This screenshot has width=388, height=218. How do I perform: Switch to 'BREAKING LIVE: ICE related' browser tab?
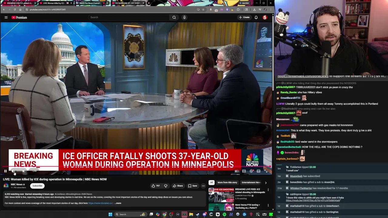pos(19,3)
